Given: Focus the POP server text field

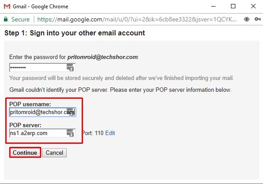Looking at the screenshot, I should [42, 133].
